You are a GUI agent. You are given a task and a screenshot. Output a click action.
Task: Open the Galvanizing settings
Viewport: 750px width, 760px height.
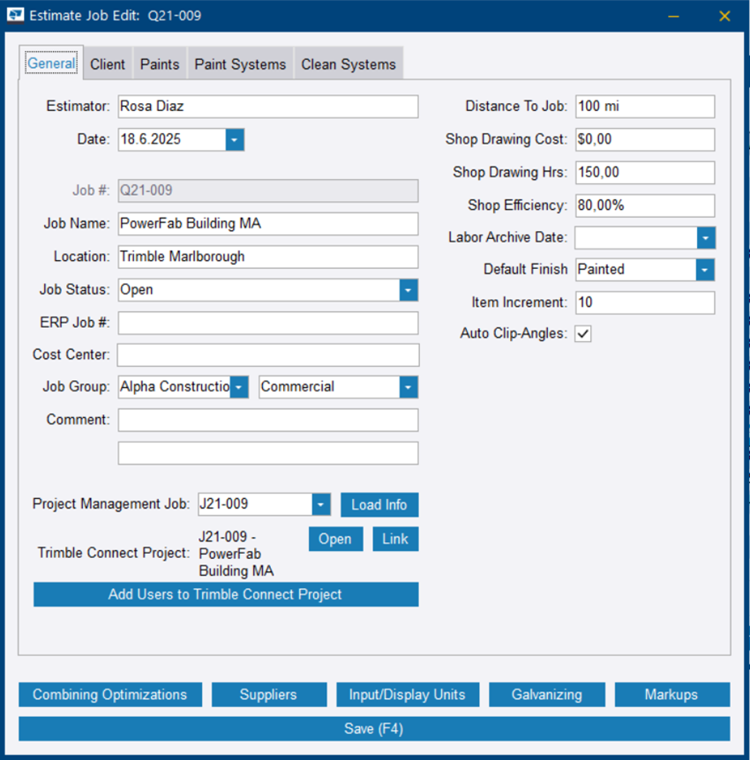(546, 695)
